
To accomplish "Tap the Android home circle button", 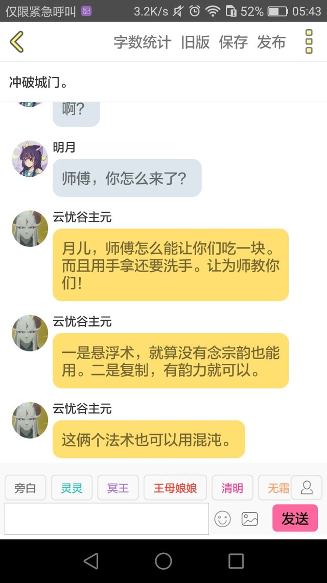I will pyautogui.click(x=163, y=561).
